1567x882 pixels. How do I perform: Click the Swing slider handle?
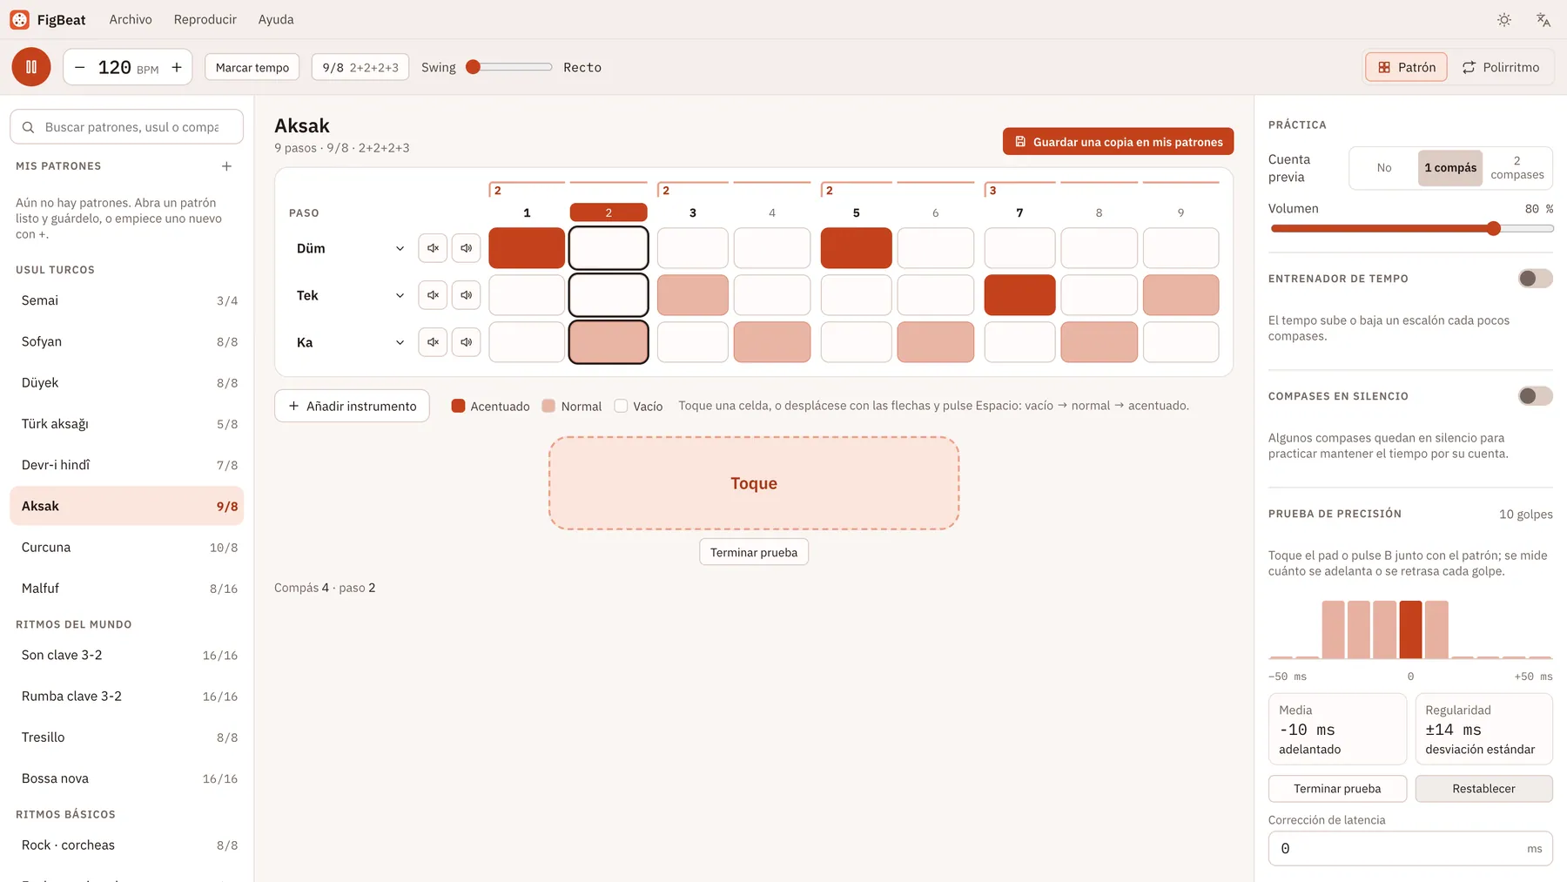[x=474, y=67]
